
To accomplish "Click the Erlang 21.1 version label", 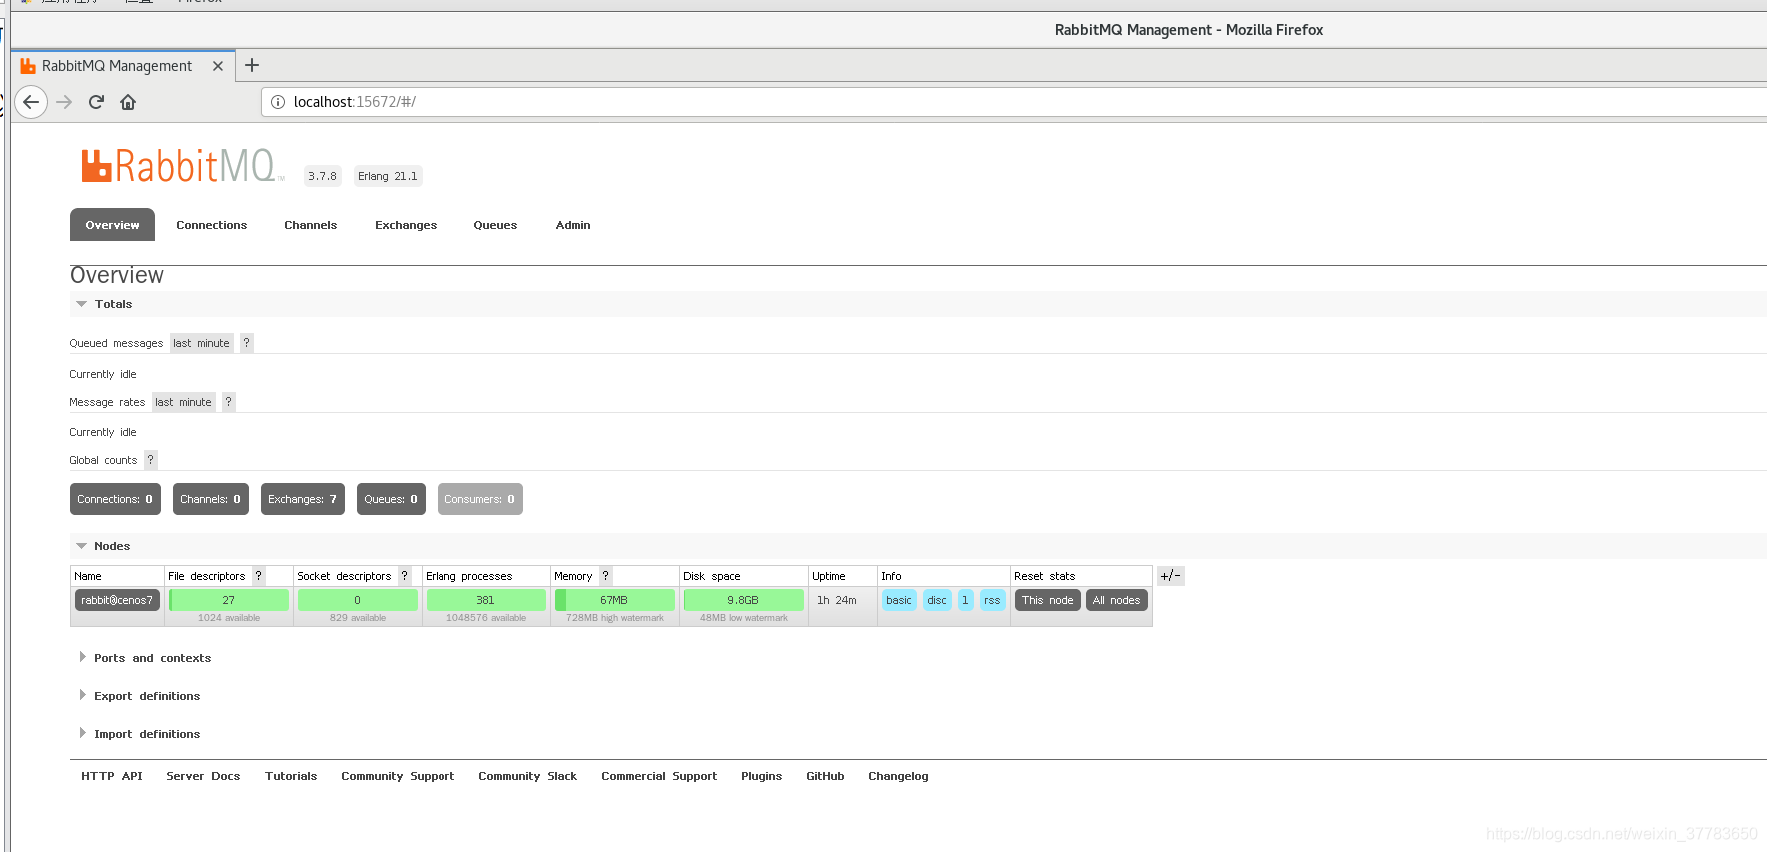I will coord(388,176).
